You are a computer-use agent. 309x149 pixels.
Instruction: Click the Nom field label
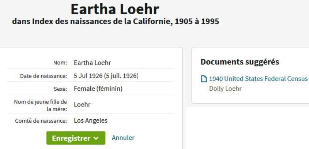coord(60,63)
